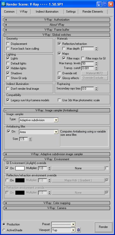Click the Max transp. levels input field

[x=88, y=63]
